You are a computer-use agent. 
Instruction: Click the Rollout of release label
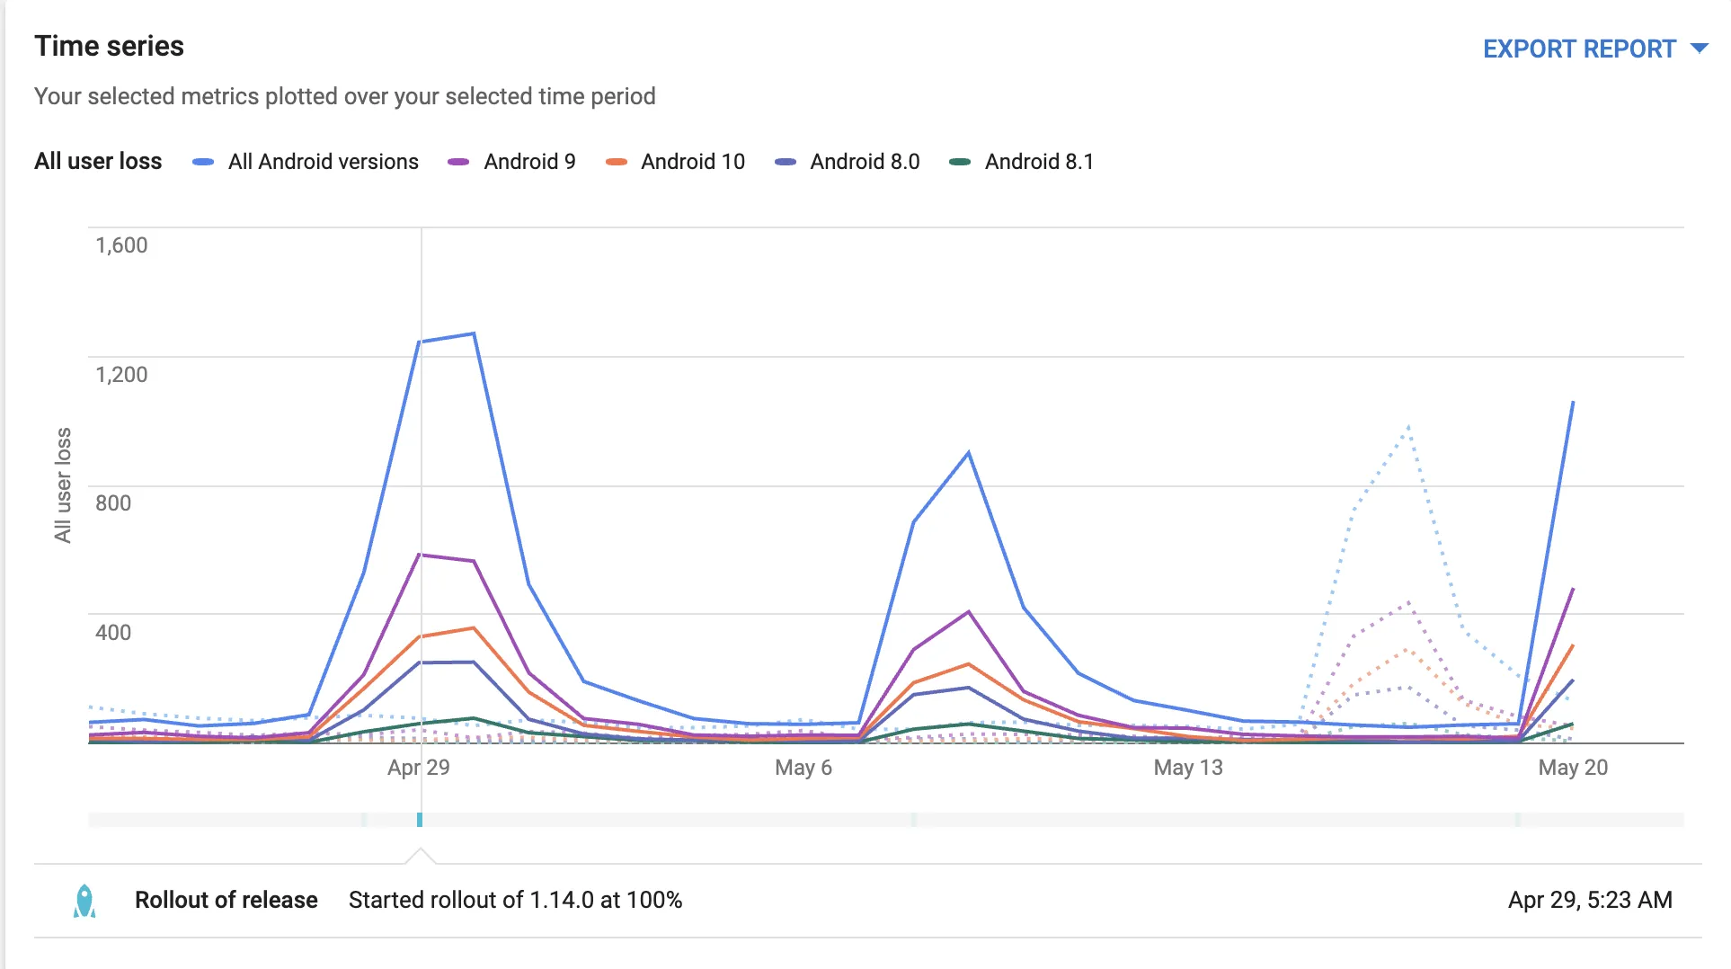pos(226,900)
